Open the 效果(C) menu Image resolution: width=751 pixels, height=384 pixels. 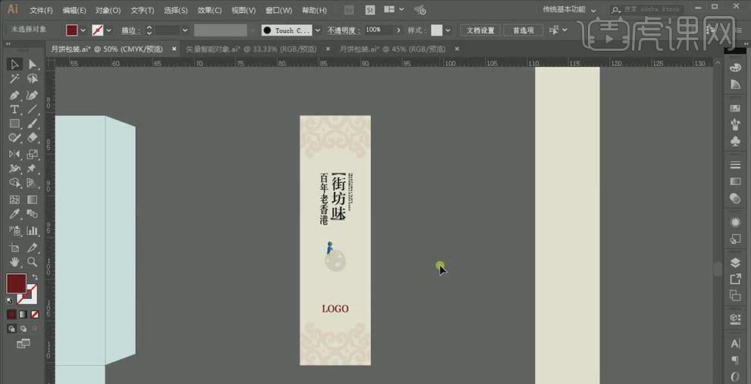coord(209,11)
